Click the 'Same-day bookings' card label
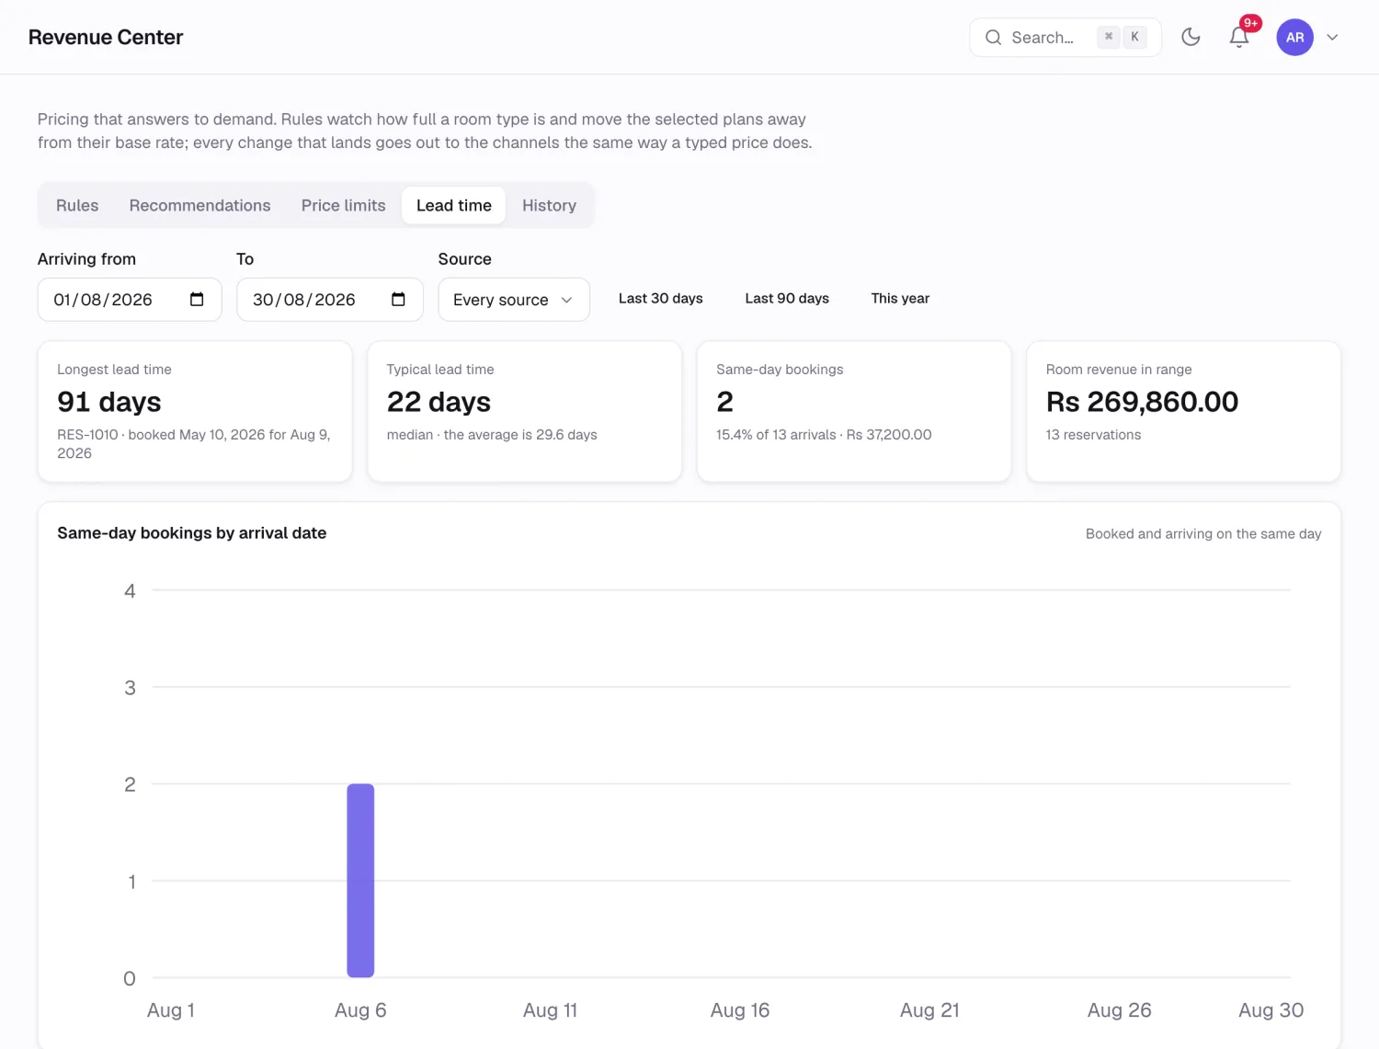 click(780, 370)
